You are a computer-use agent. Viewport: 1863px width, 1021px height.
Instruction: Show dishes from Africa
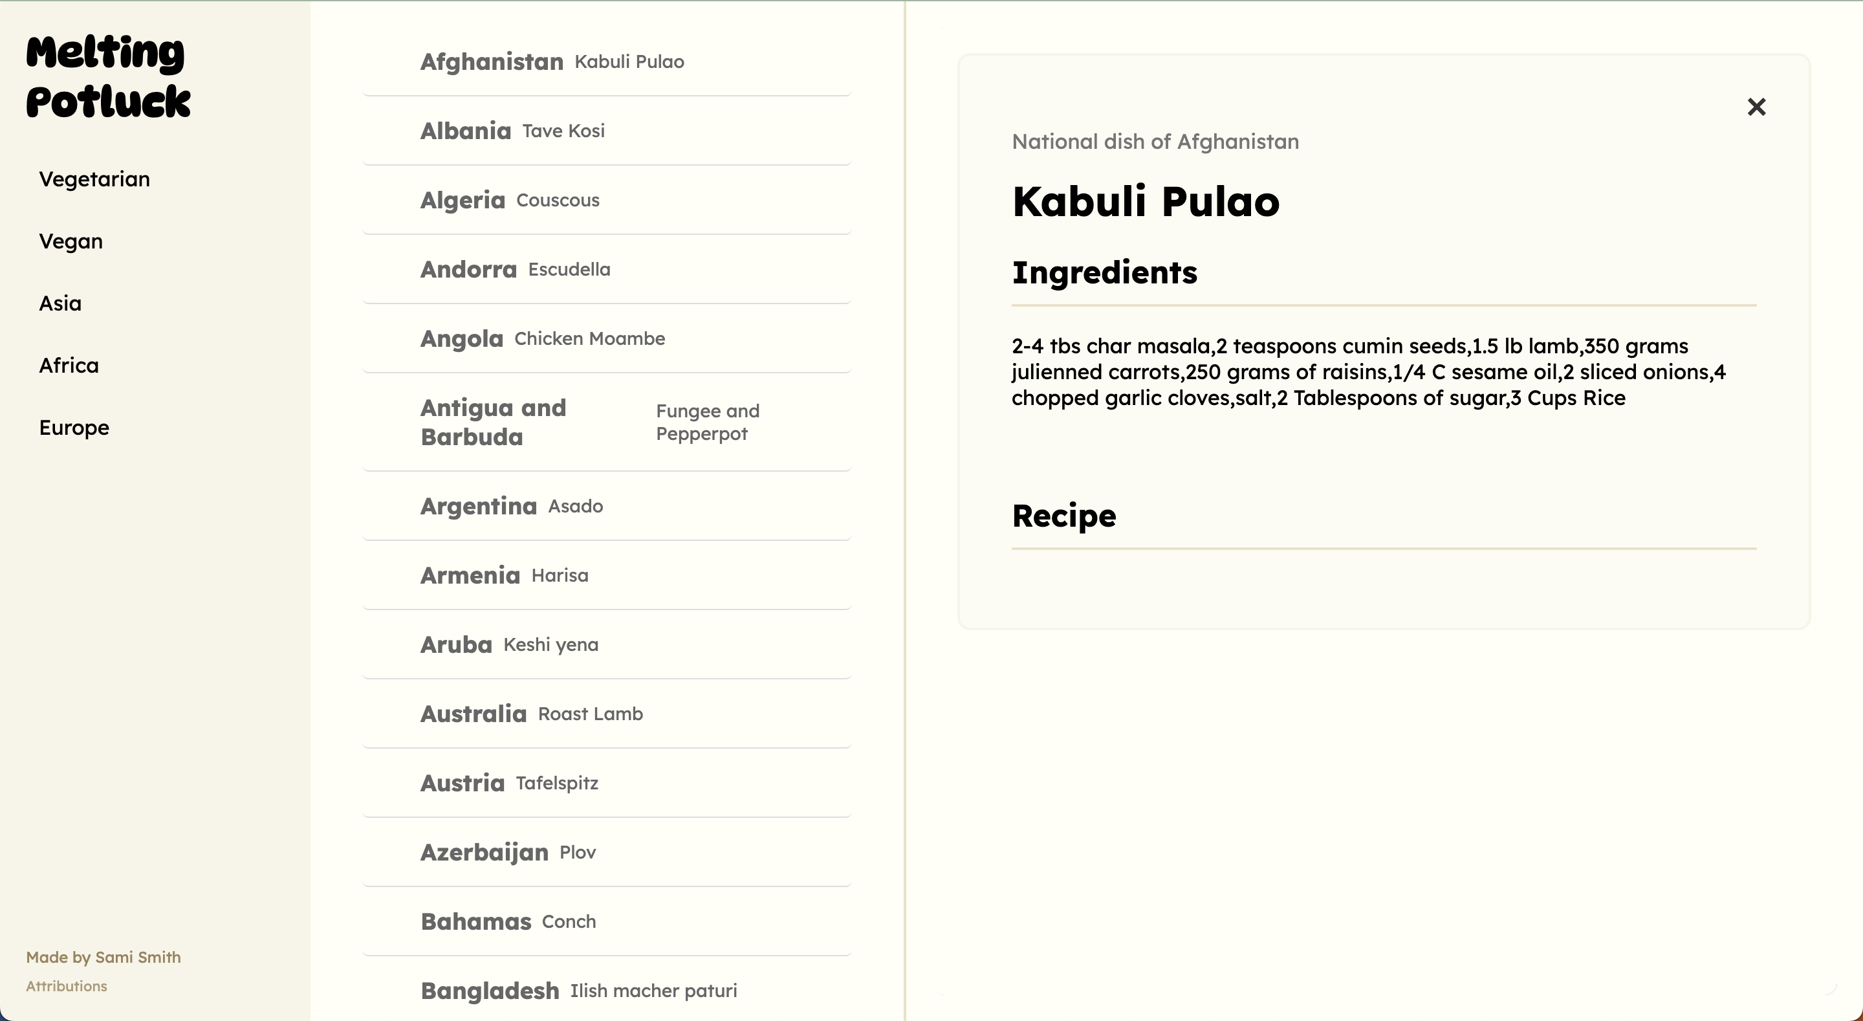[69, 366]
